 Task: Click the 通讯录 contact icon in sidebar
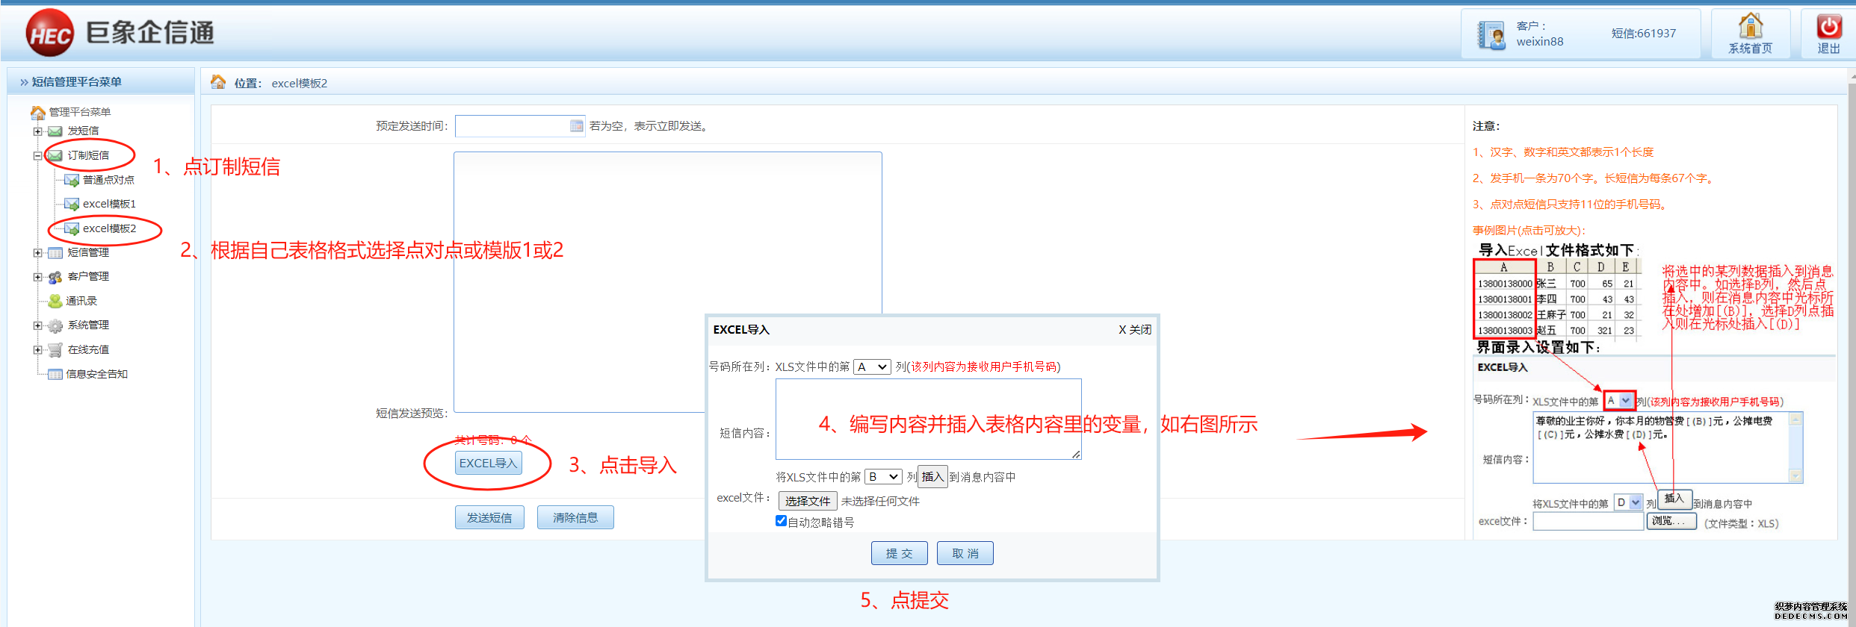[55, 301]
